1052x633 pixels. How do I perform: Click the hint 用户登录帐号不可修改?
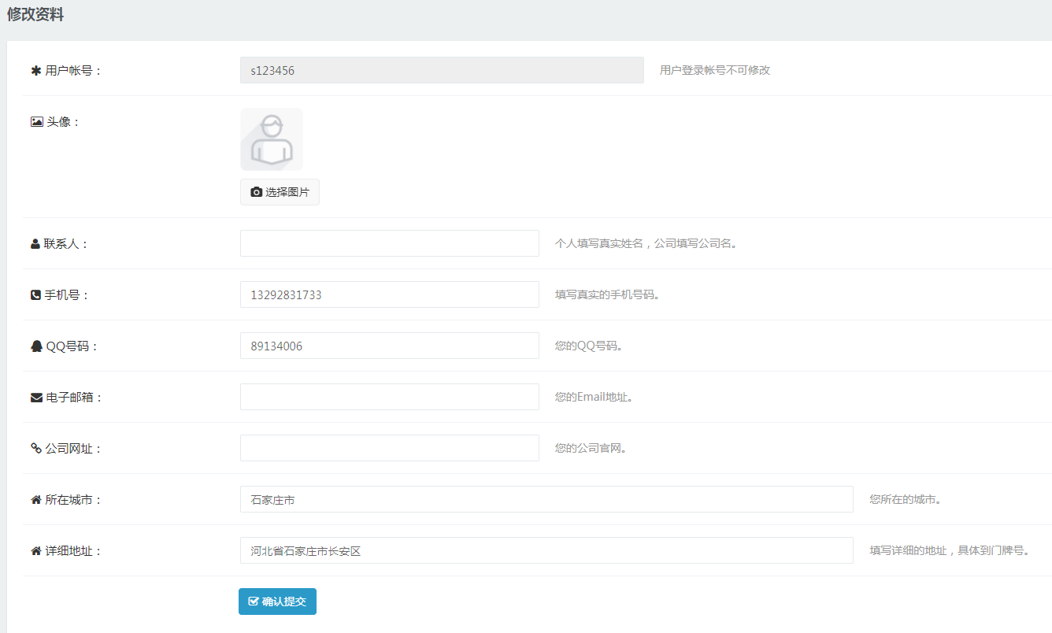point(715,70)
